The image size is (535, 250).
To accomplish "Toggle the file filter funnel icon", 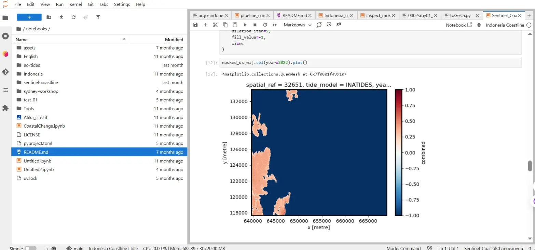I will (x=98, y=17).
